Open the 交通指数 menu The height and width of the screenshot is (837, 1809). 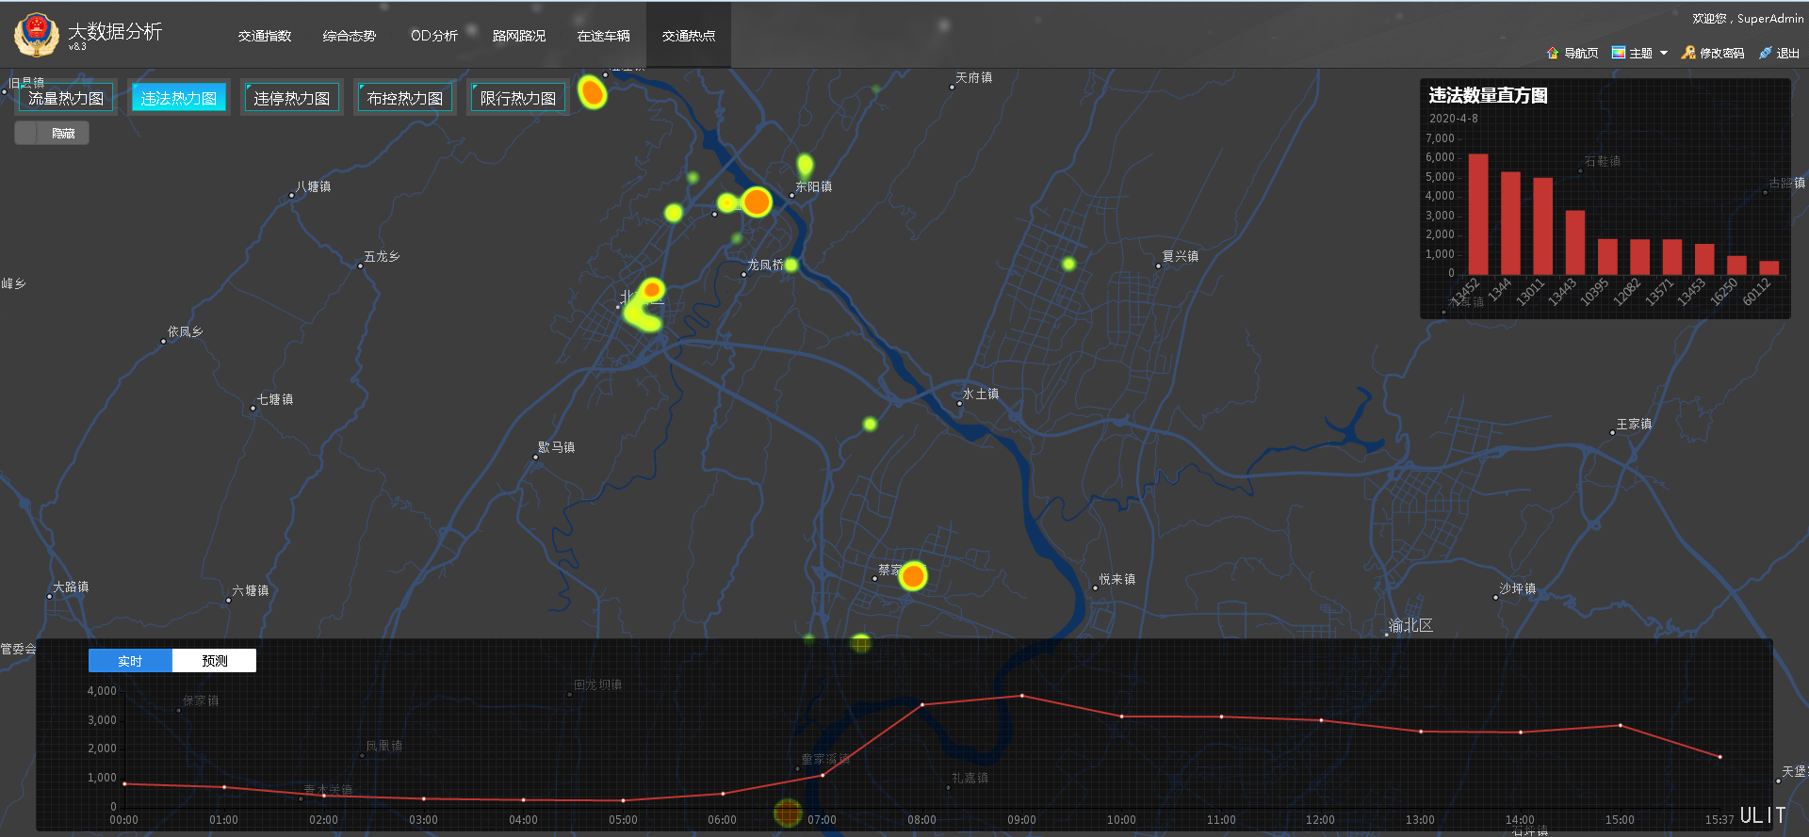[x=265, y=36]
